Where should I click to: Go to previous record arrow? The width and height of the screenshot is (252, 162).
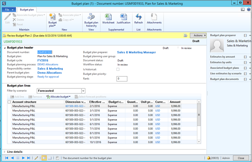click(x=12, y=158)
